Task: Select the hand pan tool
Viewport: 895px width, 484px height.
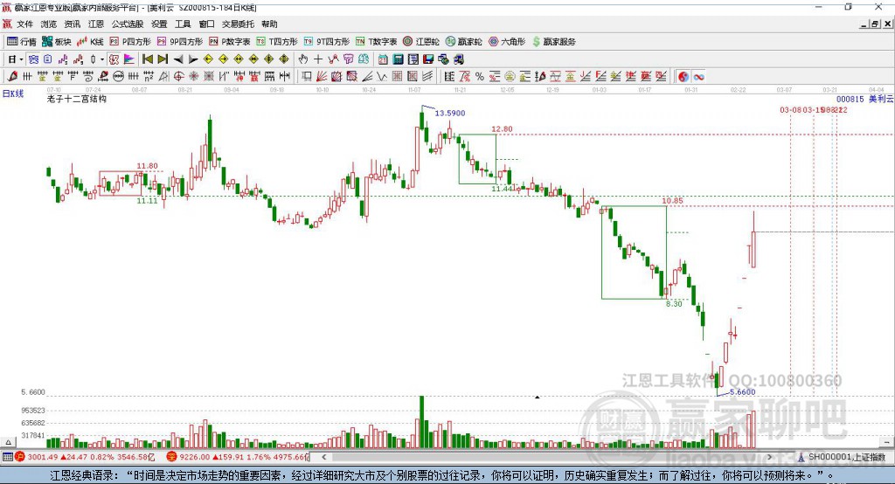Action: point(303,59)
